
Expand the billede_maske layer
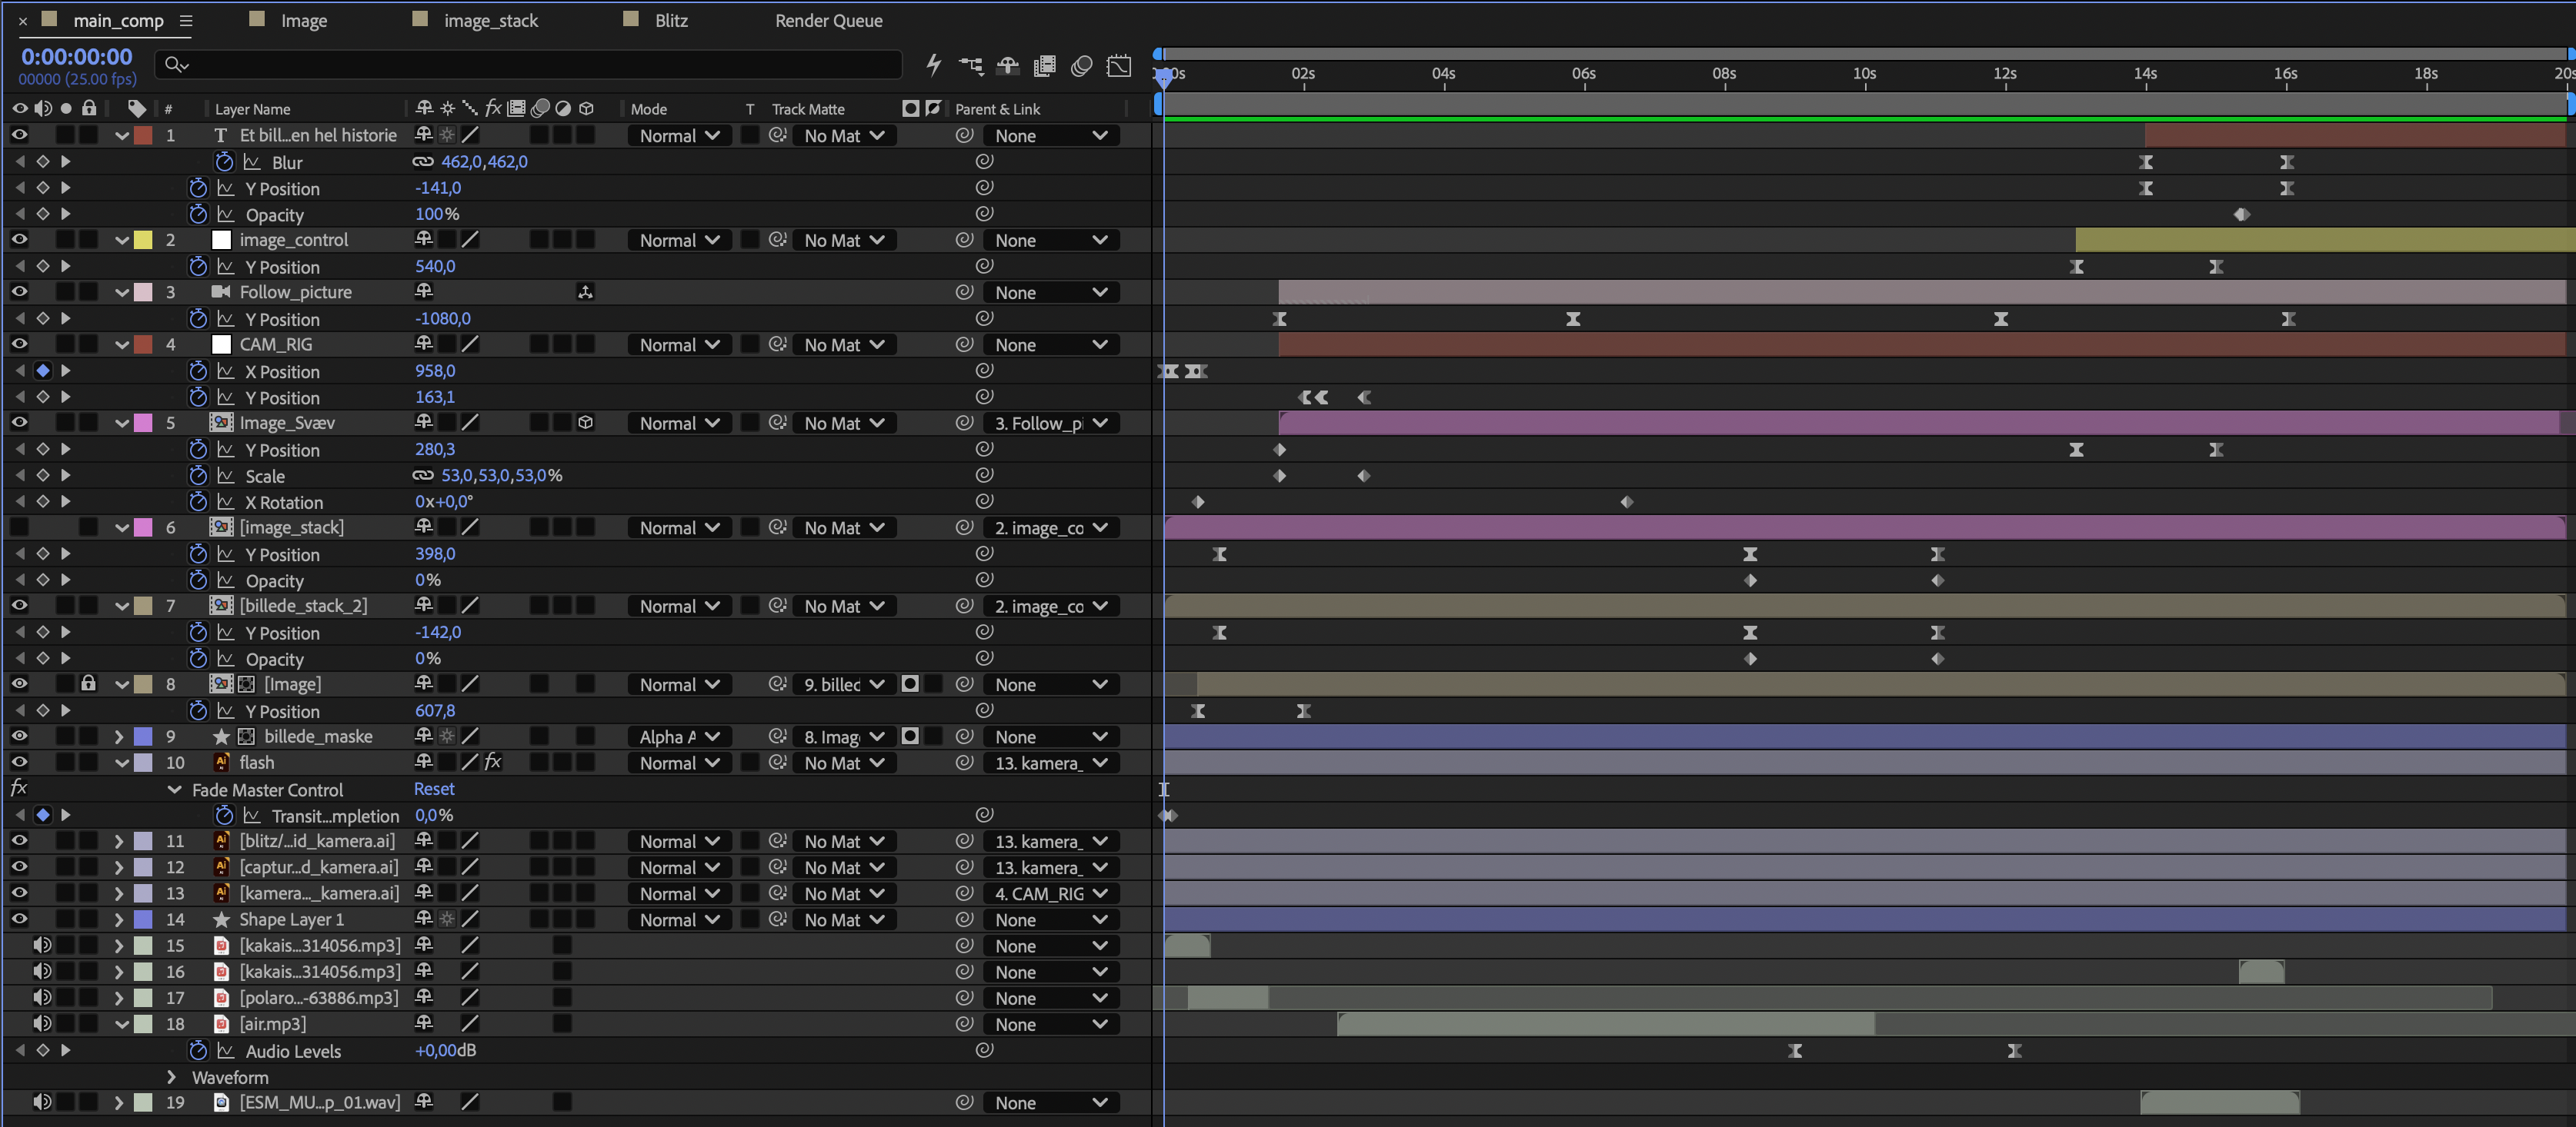pos(119,736)
